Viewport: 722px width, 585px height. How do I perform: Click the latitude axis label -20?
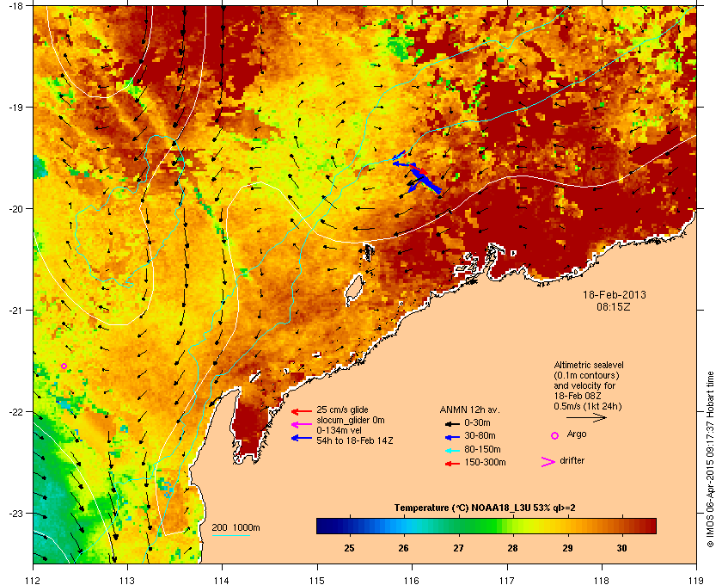point(15,208)
